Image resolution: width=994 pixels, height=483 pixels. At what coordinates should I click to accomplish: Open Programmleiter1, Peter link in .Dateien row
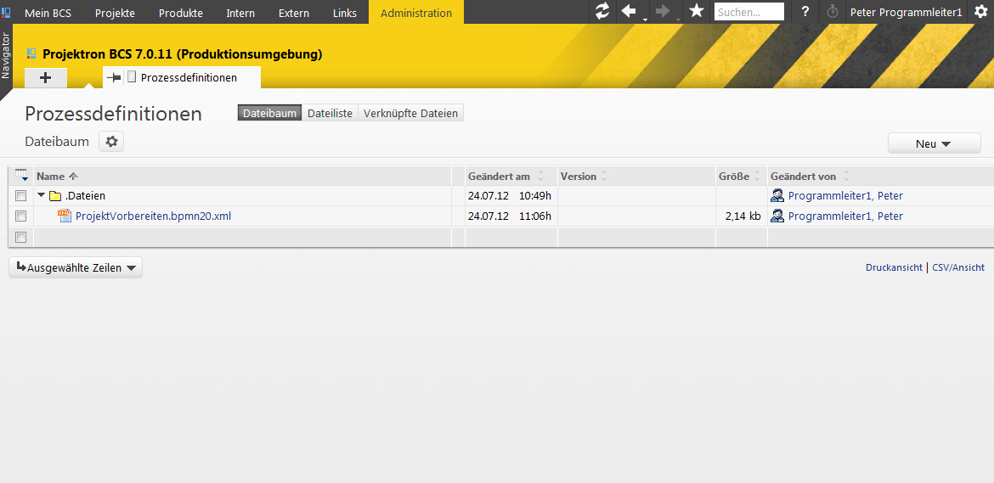point(845,195)
